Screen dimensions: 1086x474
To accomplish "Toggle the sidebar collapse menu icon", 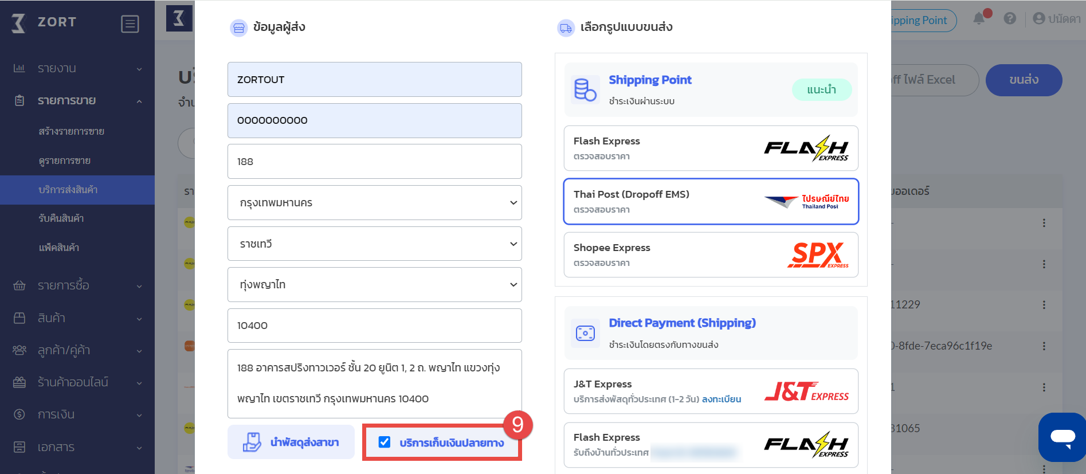I will tap(130, 23).
